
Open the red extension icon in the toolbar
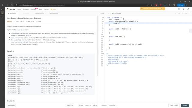coord(156,5)
